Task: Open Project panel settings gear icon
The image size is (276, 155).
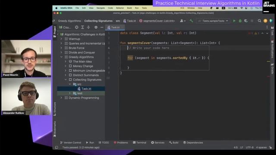Action: [96, 28]
